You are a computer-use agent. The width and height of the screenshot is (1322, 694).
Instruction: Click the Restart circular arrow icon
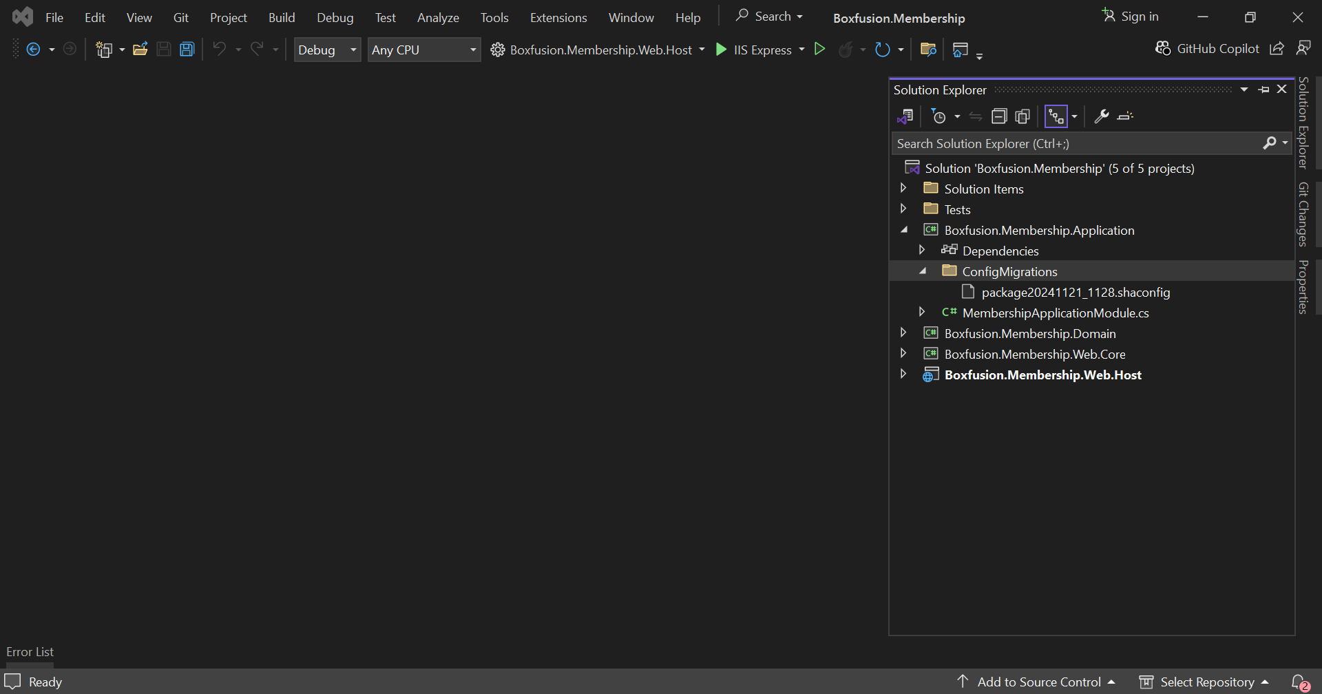(882, 50)
